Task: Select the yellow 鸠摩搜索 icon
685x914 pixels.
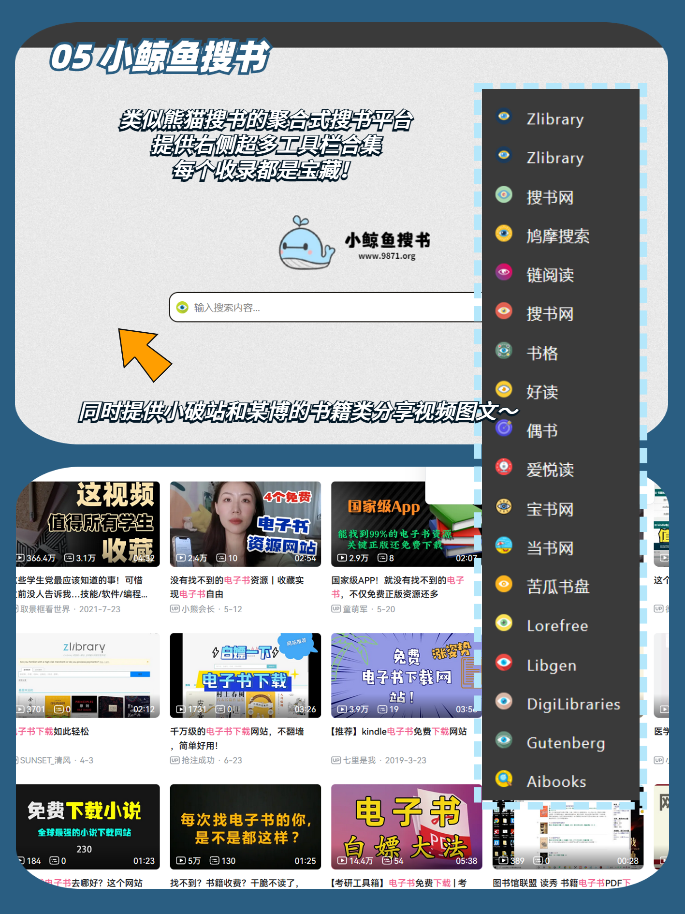Action: (504, 234)
